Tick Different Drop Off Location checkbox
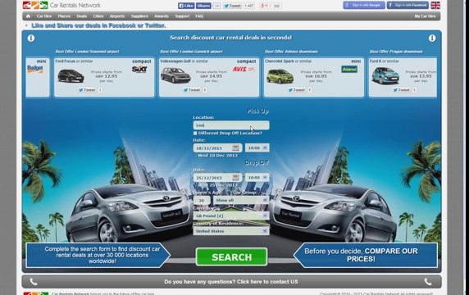This screenshot has width=469, height=295. point(195,133)
